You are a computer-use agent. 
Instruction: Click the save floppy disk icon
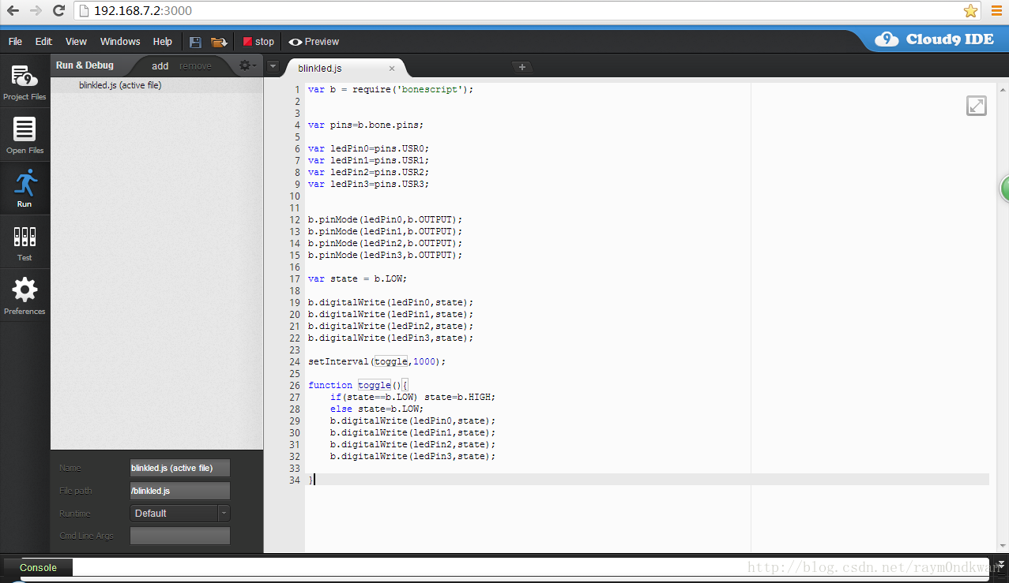[x=196, y=42]
